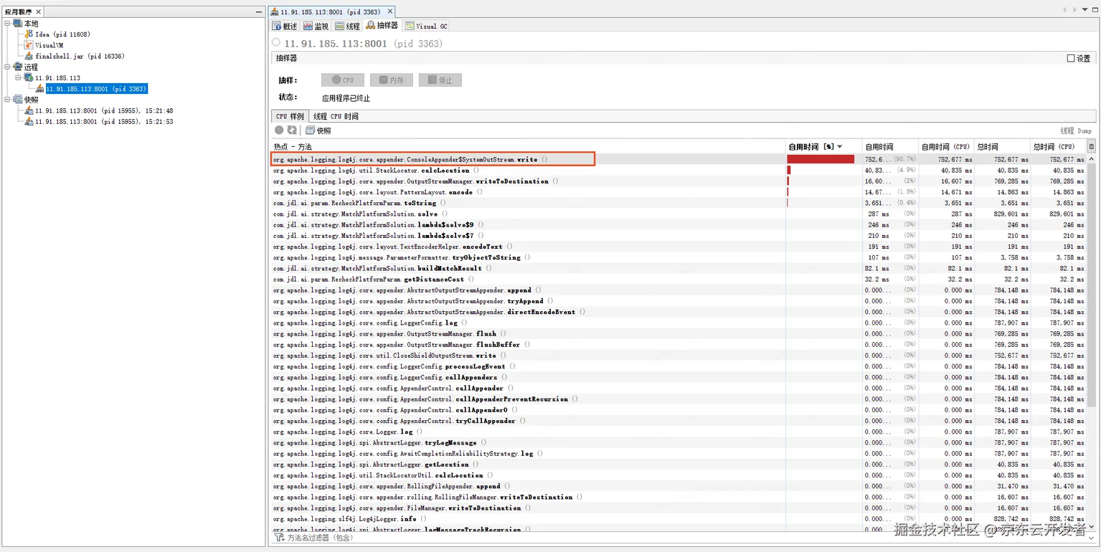Select the RecheckPlatformParam.toString row

679,203
